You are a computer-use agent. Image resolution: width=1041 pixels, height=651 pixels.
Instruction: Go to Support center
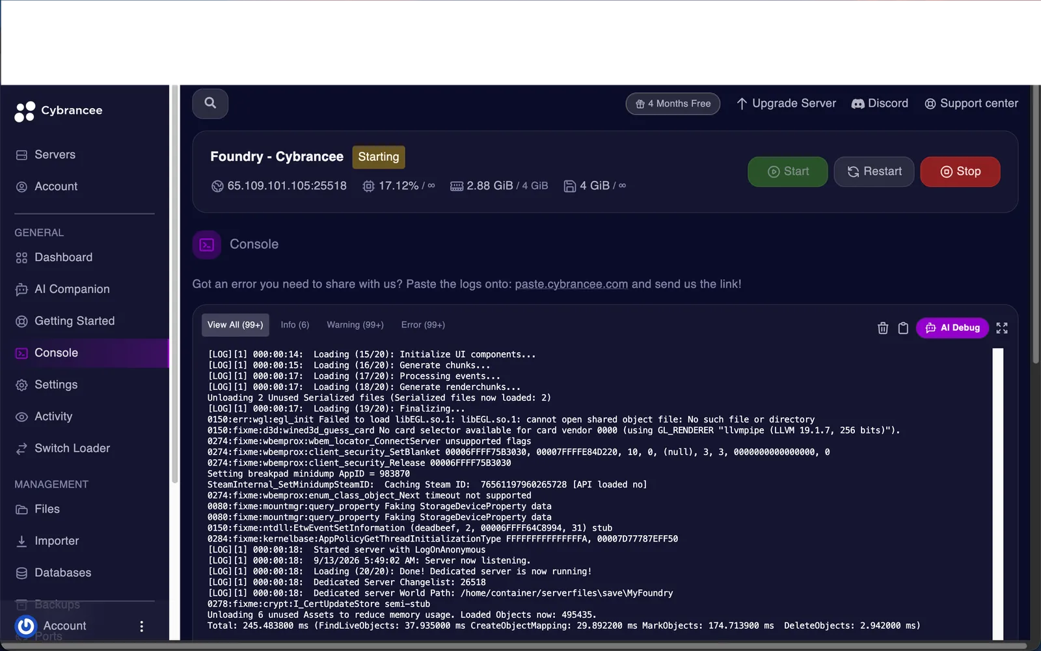(971, 104)
